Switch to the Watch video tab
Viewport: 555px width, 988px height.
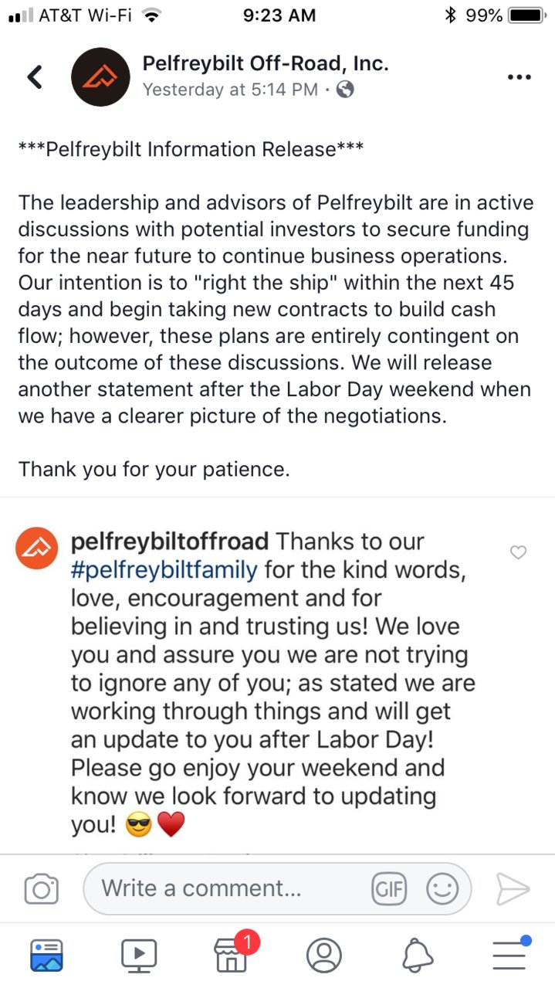coord(139,955)
